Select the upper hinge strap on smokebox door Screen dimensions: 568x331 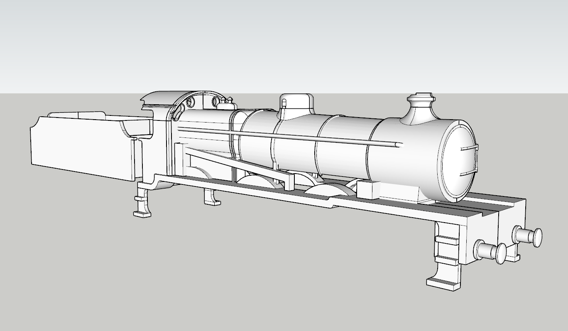(x=469, y=148)
